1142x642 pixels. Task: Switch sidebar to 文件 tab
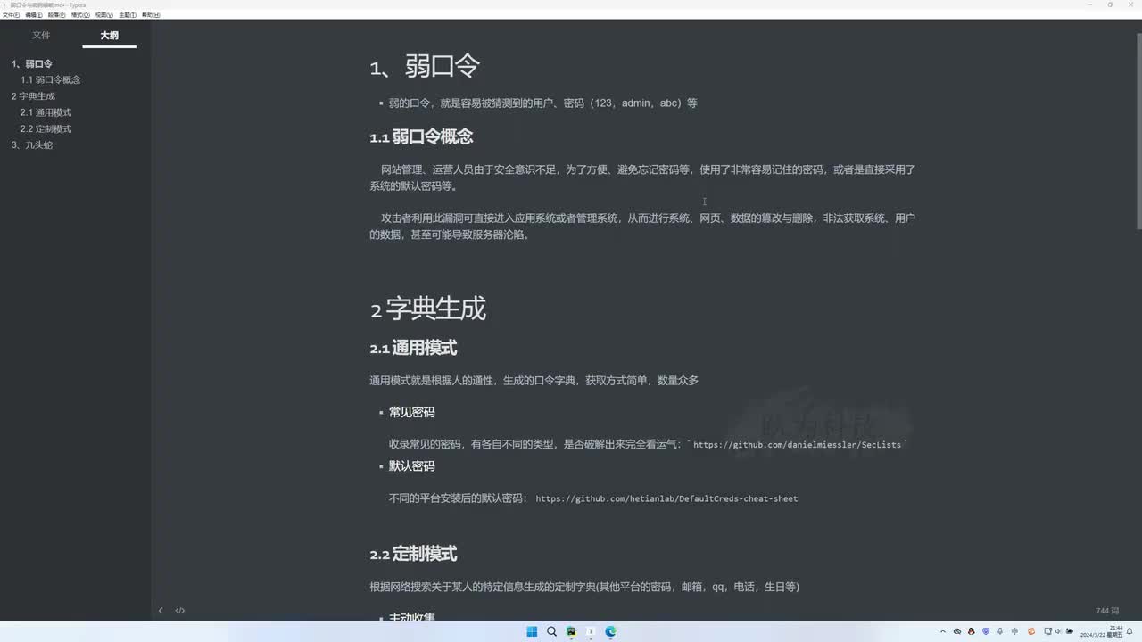click(x=41, y=35)
